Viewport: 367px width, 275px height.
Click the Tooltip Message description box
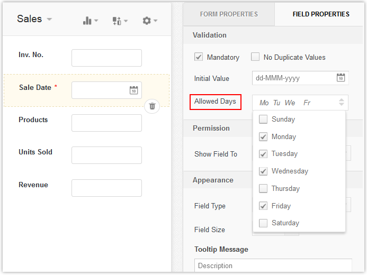click(x=273, y=265)
